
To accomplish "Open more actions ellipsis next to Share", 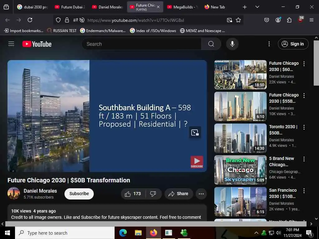I will (x=201, y=194).
